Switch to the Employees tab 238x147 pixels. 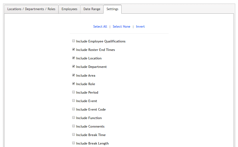pyautogui.click(x=69, y=9)
